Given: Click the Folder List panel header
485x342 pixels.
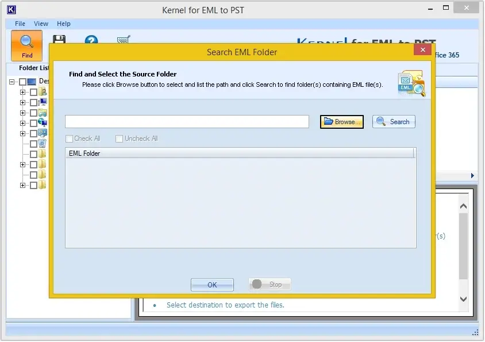Looking at the screenshot, I should tap(34, 68).
